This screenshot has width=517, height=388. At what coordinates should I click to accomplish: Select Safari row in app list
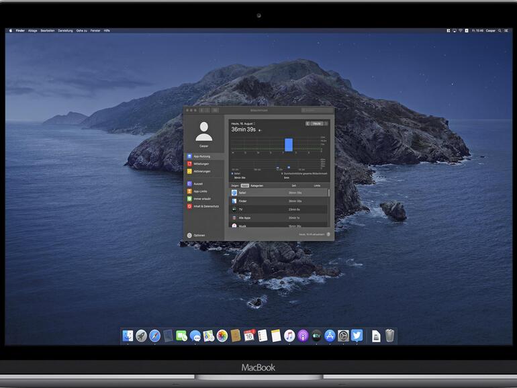[x=279, y=193]
